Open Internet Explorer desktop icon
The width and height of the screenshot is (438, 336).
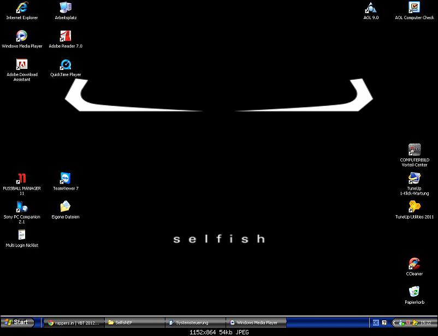pos(22,8)
